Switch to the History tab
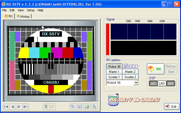Image resolution: width=181 pixels, height=113 pixels. pos(23,16)
